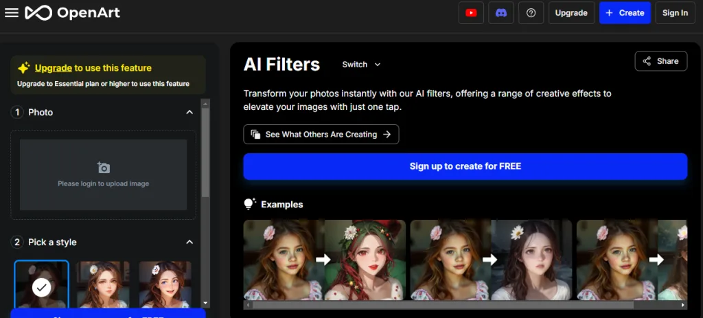The height and width of the screenshot is (318, 703).
Task: Open the YouTube channel icon
Action: coord(471,13)
